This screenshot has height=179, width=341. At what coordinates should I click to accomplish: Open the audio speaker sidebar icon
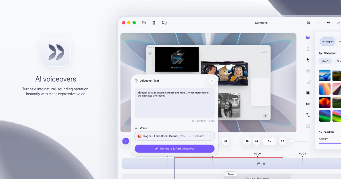click(x=308, y=104)
